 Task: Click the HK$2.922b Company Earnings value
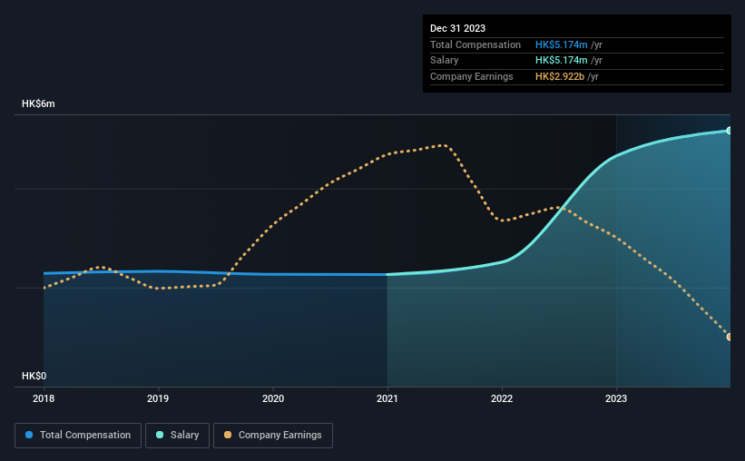(560, 76)
